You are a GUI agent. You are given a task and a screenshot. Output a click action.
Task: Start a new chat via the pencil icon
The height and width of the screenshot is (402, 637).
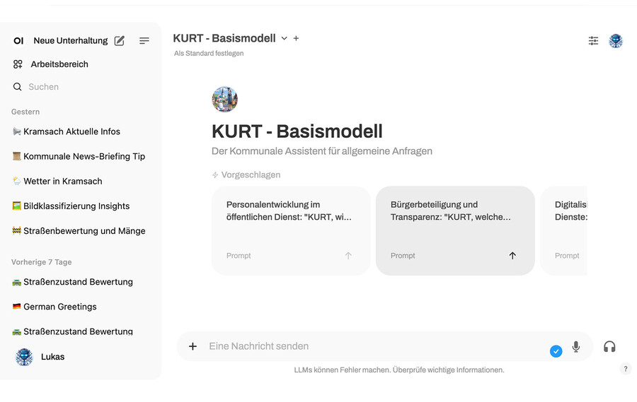(119, 40)
